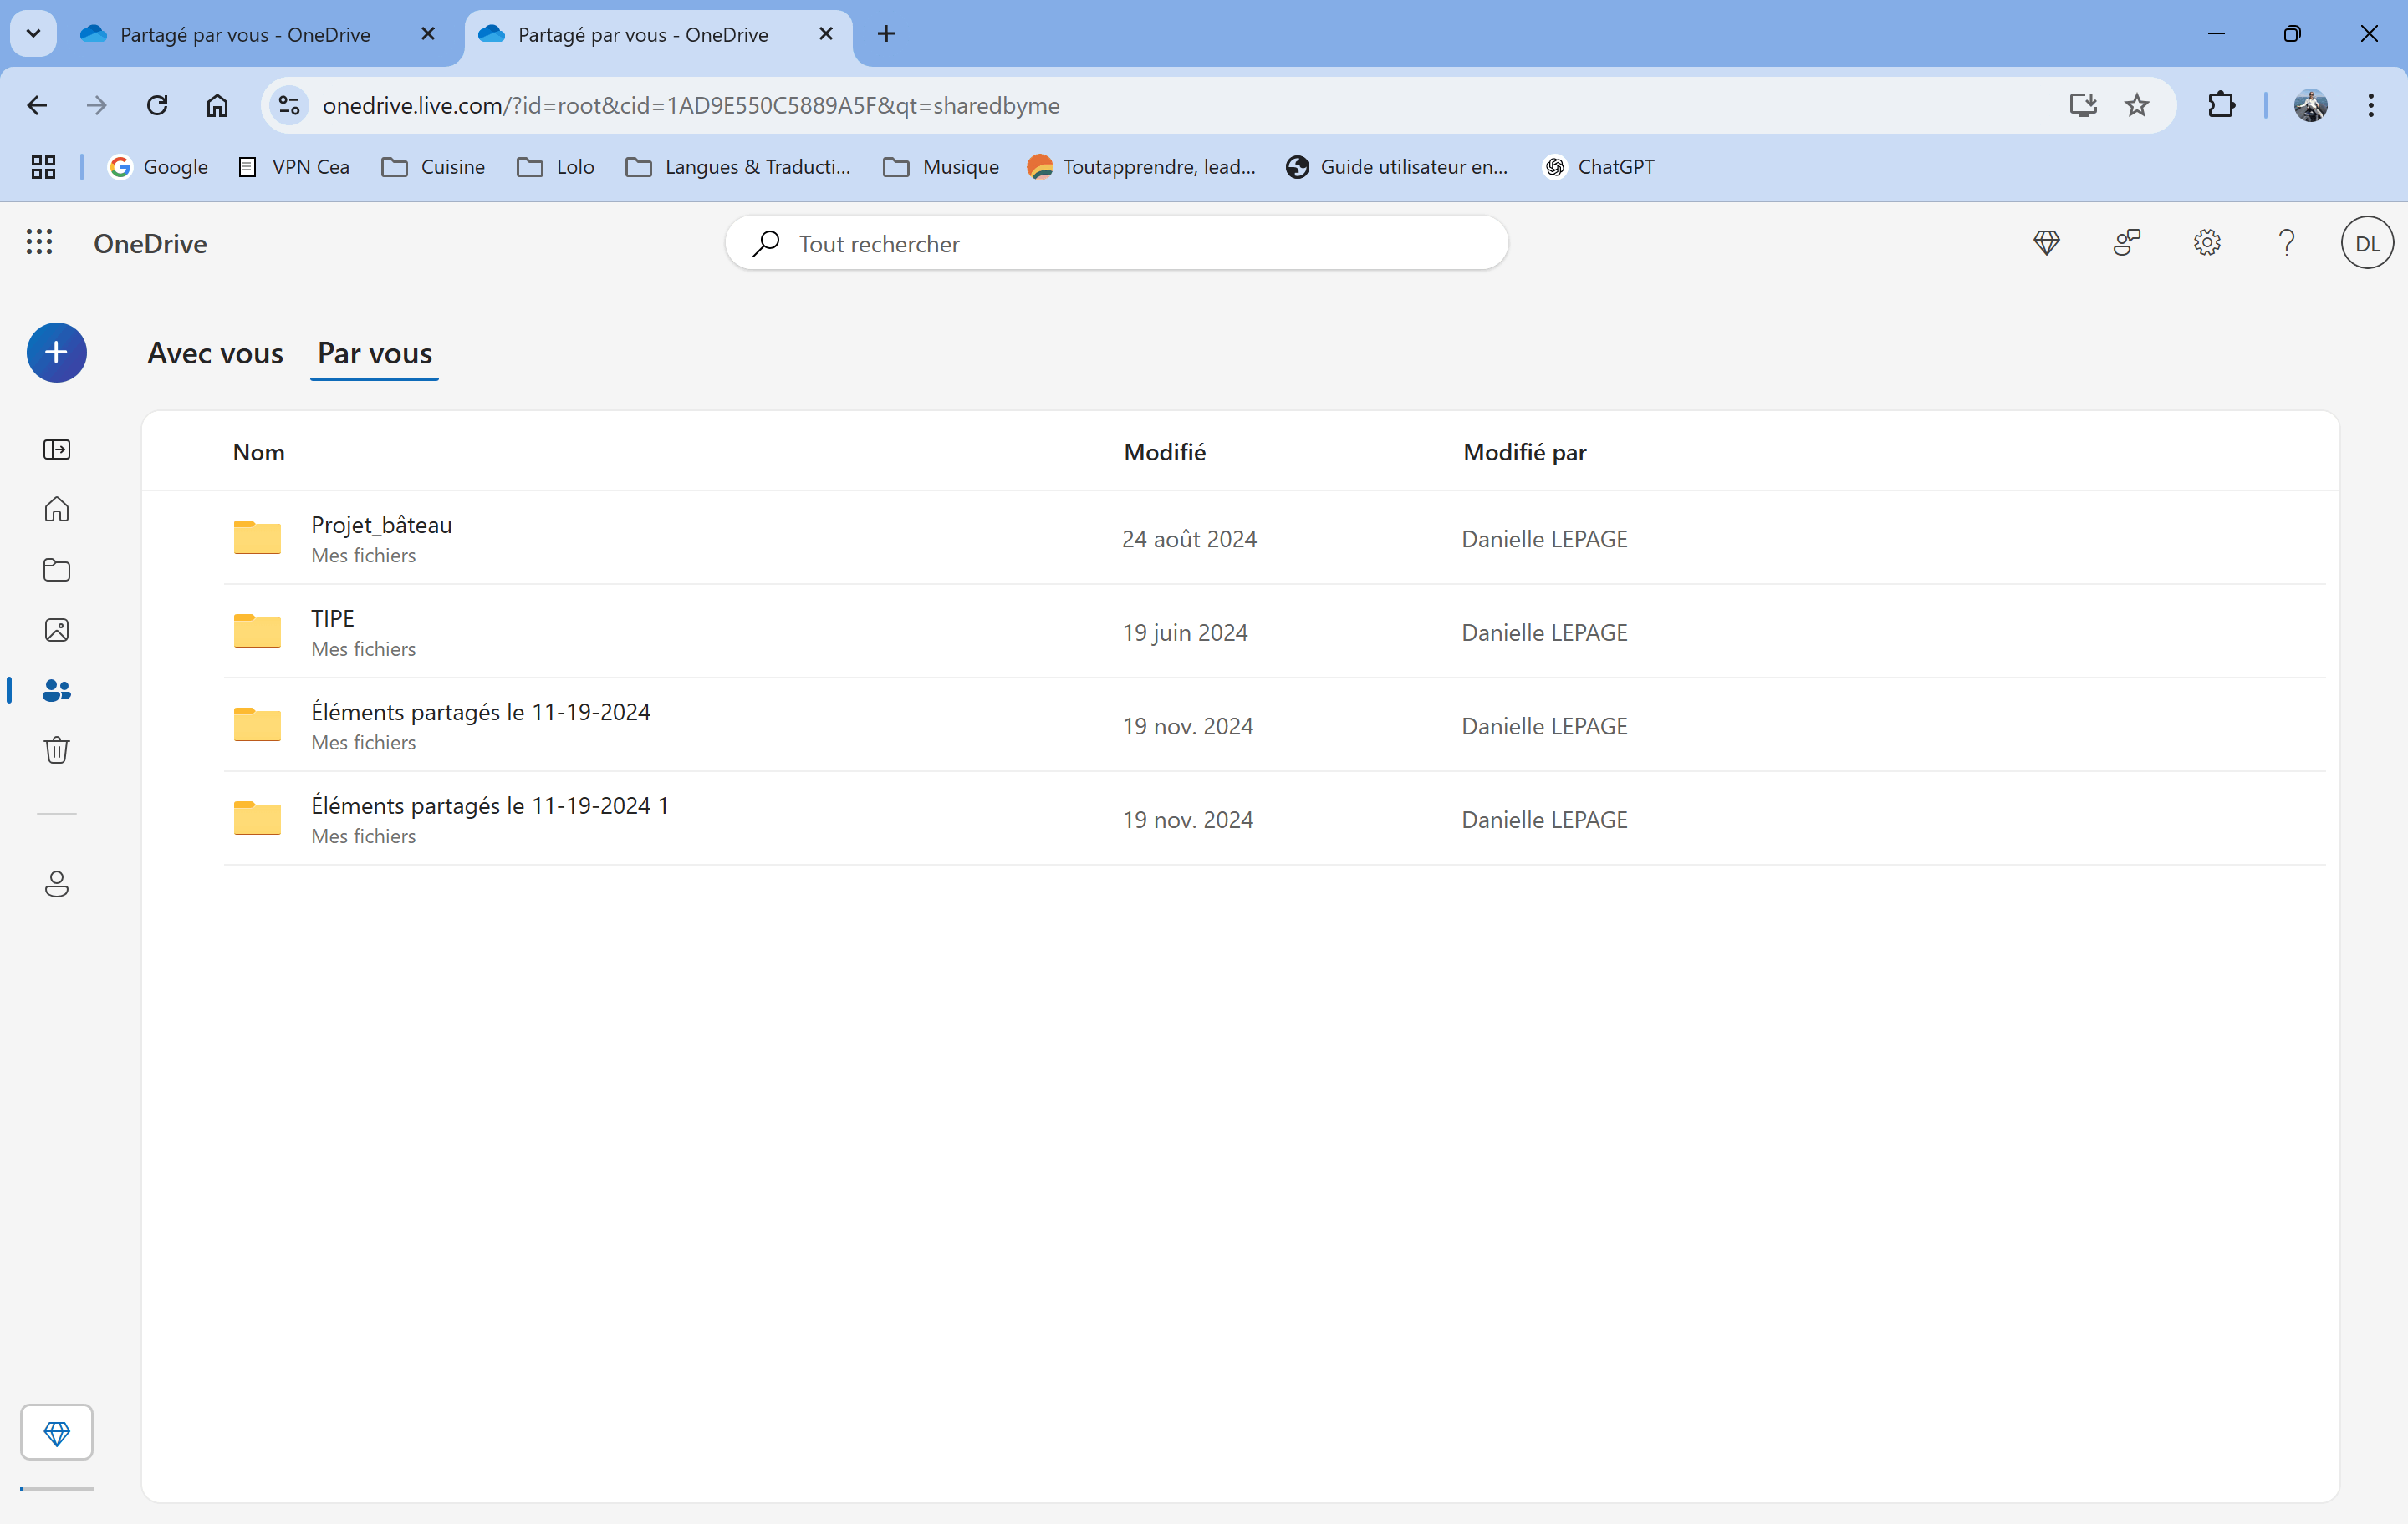
Task: Open the Home icon in OneDrive sidebar
Action: tap(57, 510)
